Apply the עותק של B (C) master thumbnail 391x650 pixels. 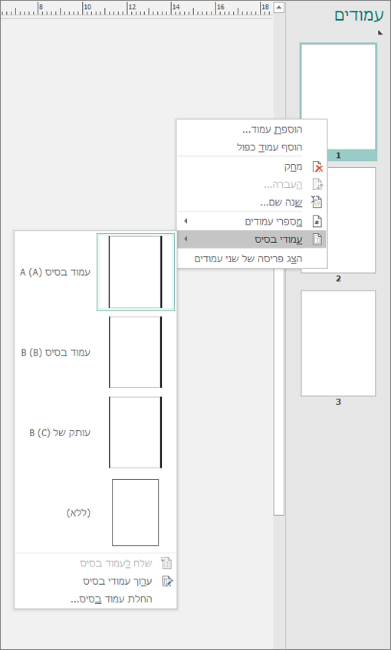click(x=136, y=432)
